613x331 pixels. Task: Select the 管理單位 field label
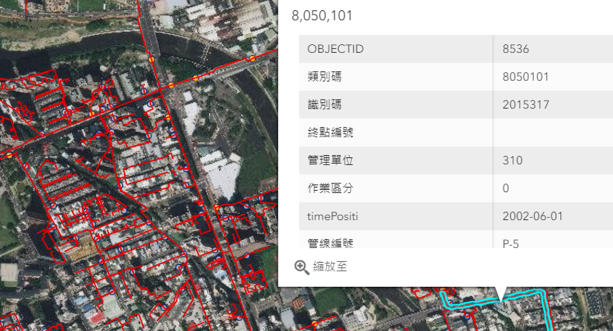[x=330, y=160]
